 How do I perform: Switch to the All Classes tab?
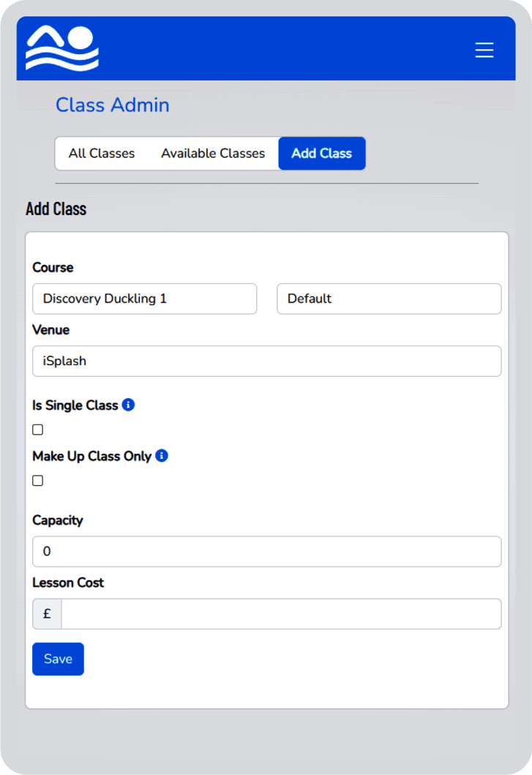102,154
